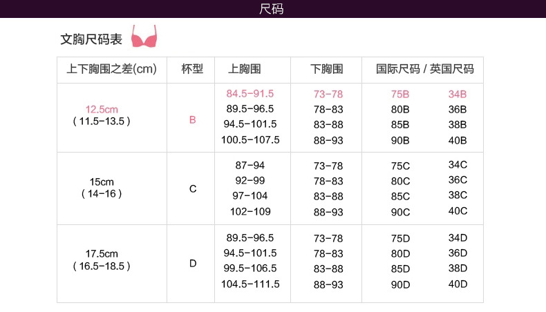Select the 15cm difference value

[102, 182]
